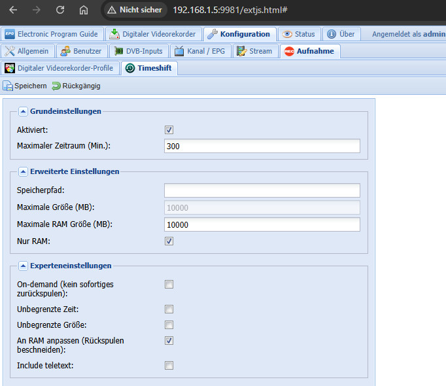Collapse the Experteneinstellungen section

coord(22,266)
